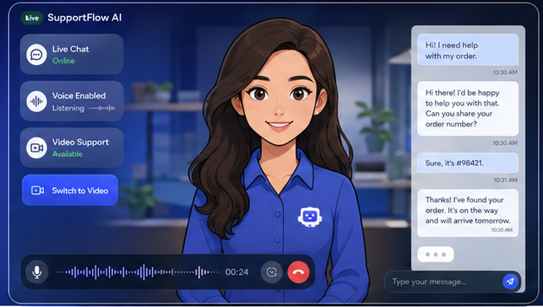Image resolution: width=543 pixels, height=307 pixels.
Task: Focus the Type your message field
Action: [453, 282]
